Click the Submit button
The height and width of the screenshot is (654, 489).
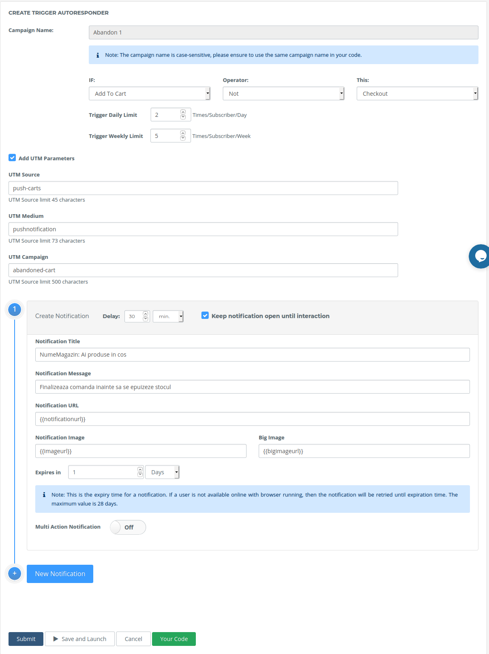(26, 639)
